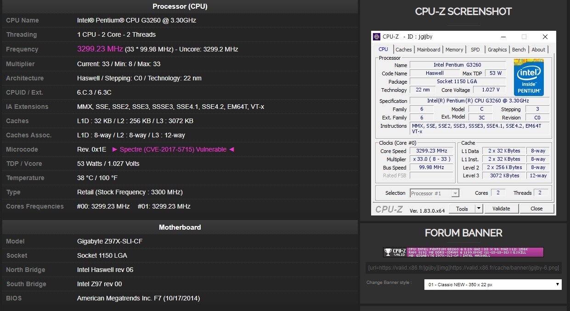Click the FORUM BANNER heading
The image size is (570, 311).
(463, 233)
